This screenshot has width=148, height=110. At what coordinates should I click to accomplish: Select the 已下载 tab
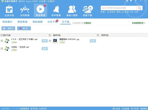[x=65, y=22]
